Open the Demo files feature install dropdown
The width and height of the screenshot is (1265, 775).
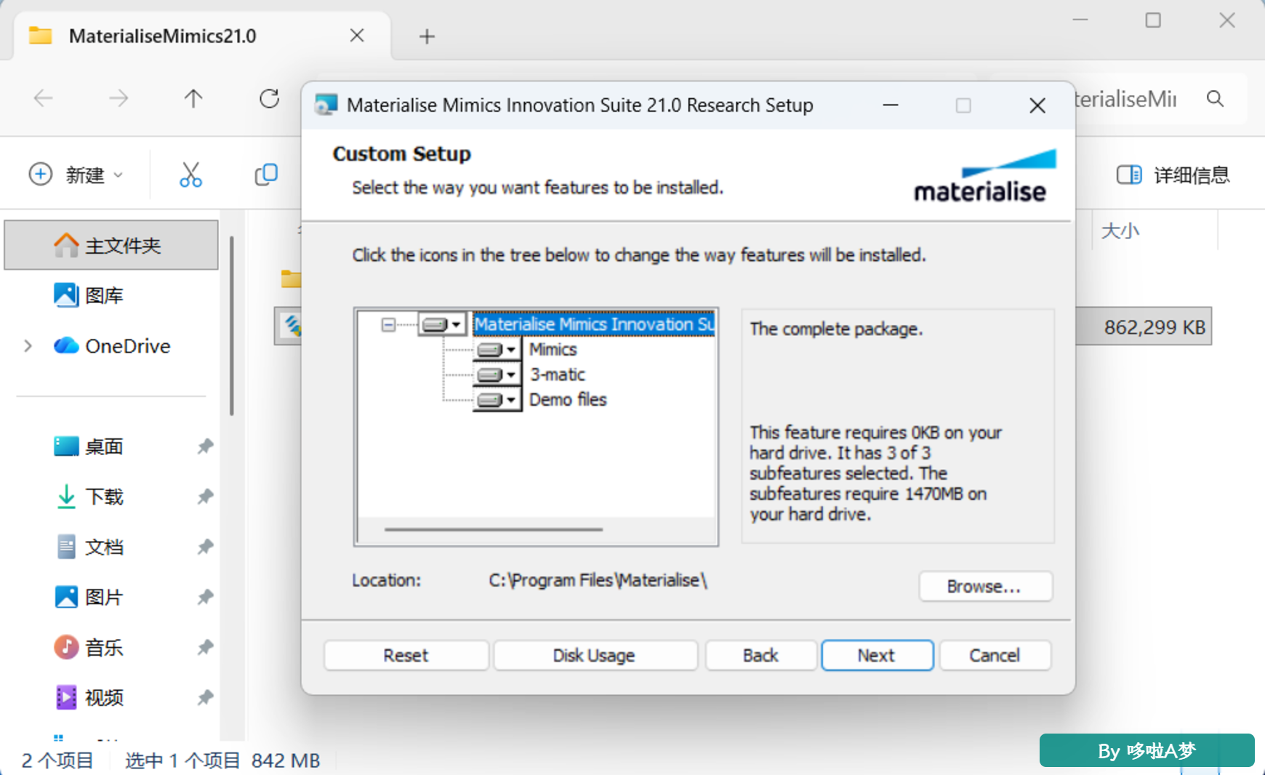point(497,400)
